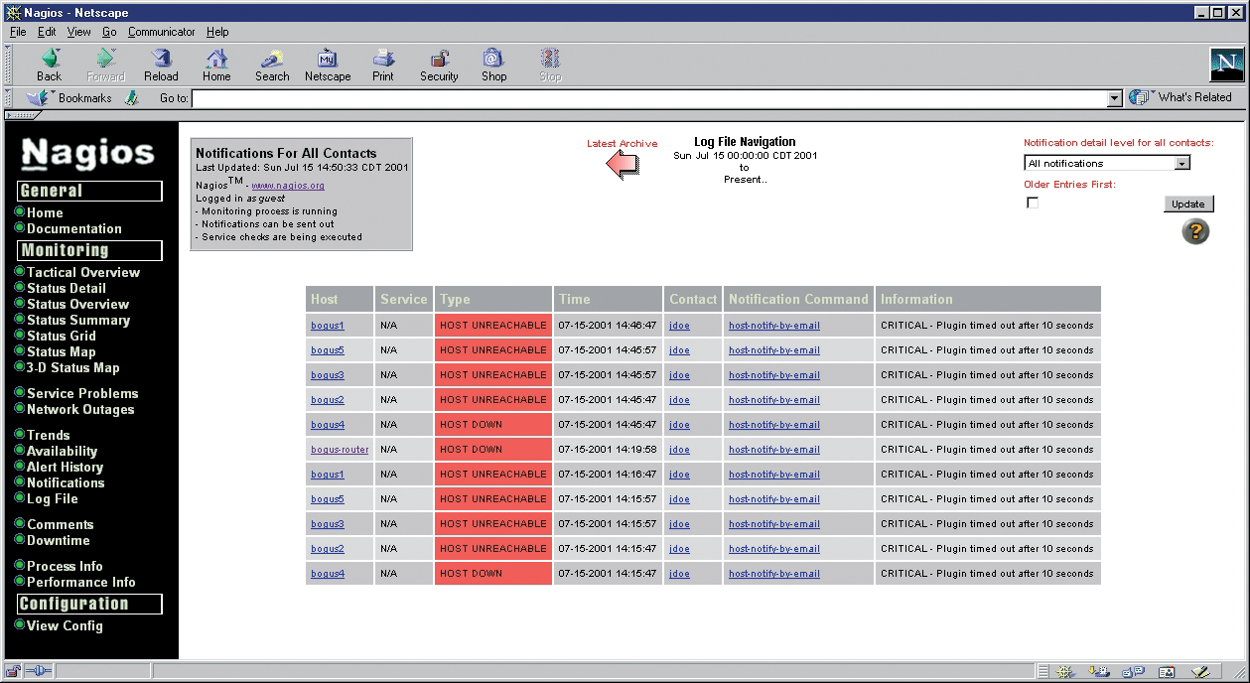Open the bogus1 host at 14:46:47
The image size is (1250, 683).
[328, 326]
